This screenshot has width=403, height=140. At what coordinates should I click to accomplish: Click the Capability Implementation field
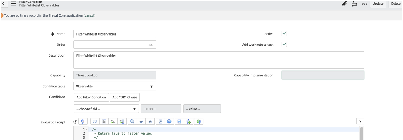coord(323,75)
